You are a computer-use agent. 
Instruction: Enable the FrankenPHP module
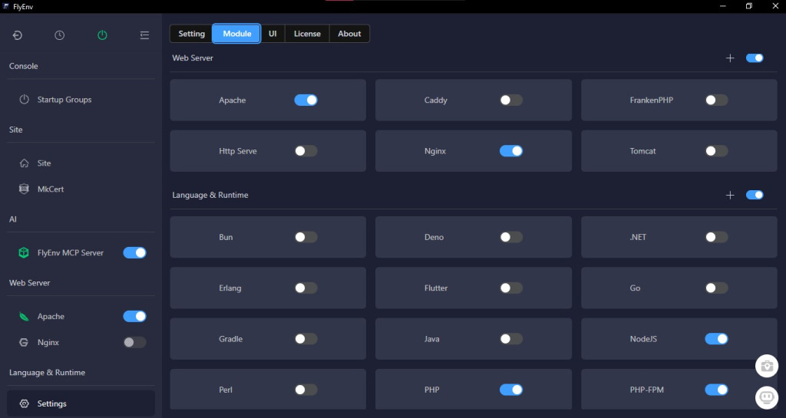716,100
